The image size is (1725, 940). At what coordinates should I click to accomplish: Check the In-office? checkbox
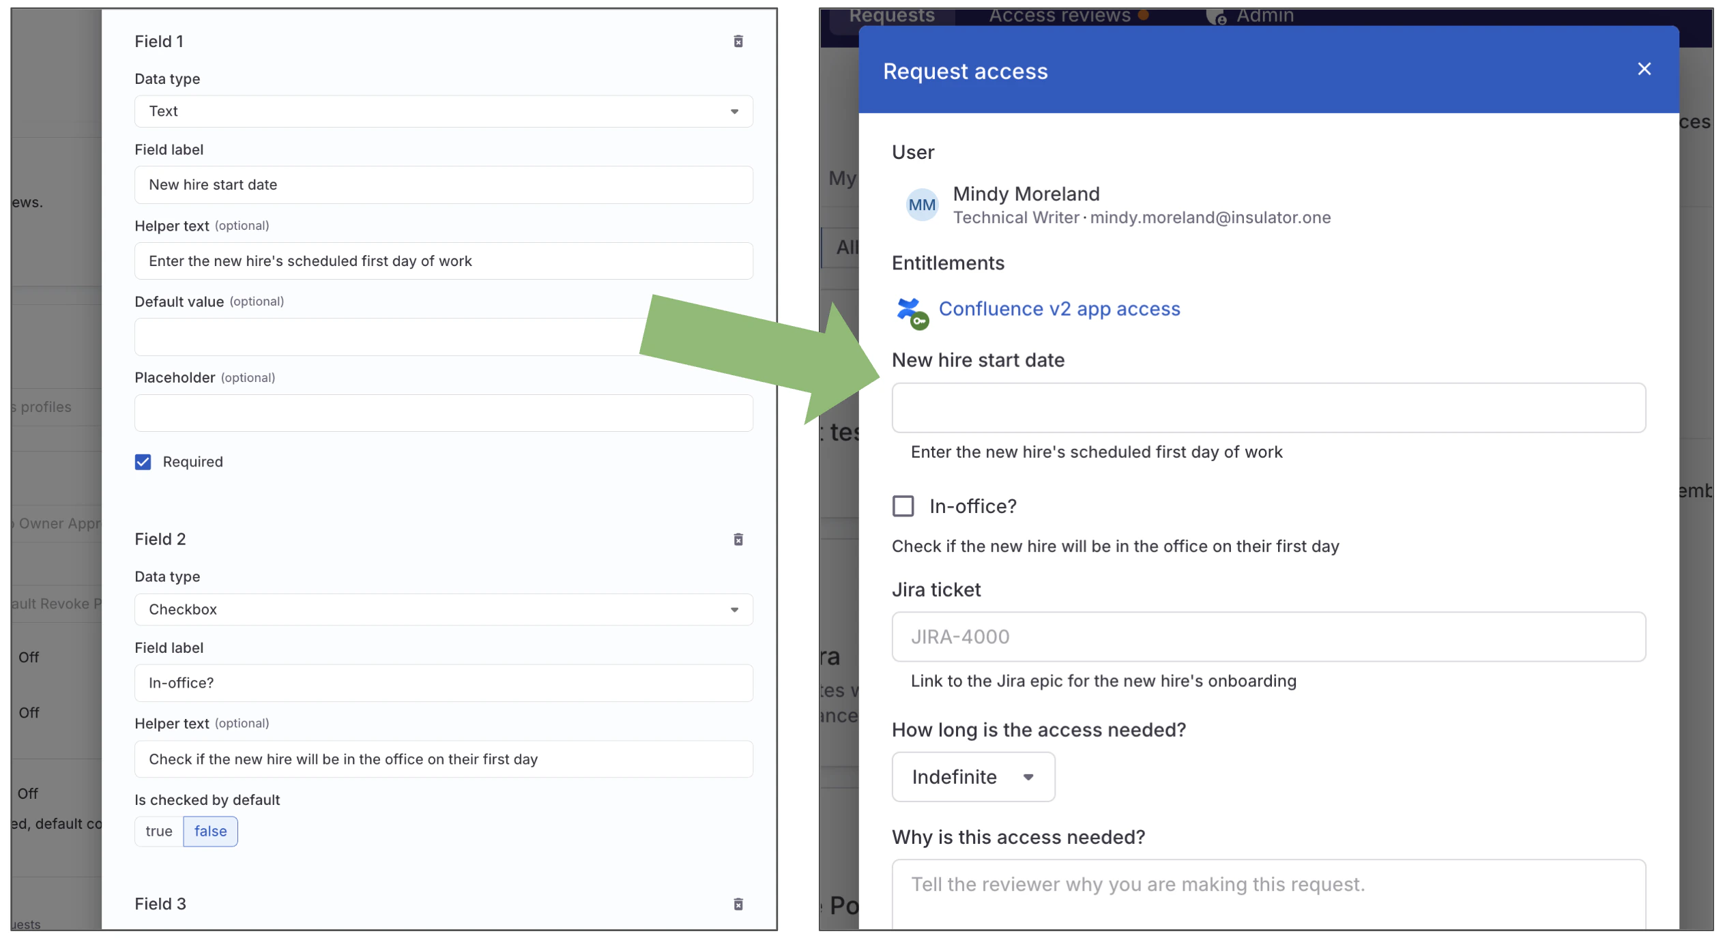(903, 506)
